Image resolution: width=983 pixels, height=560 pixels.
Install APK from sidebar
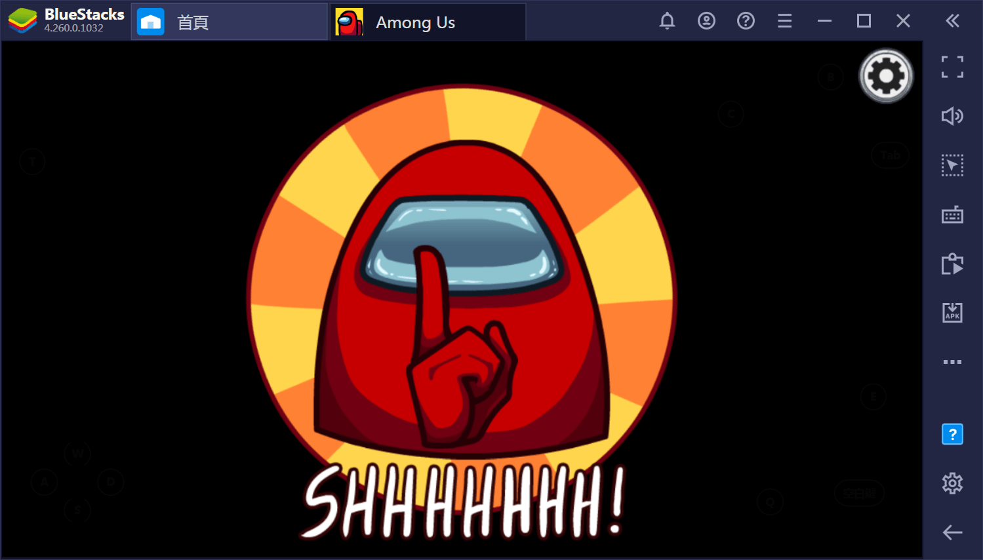click(x=952, y=313)
